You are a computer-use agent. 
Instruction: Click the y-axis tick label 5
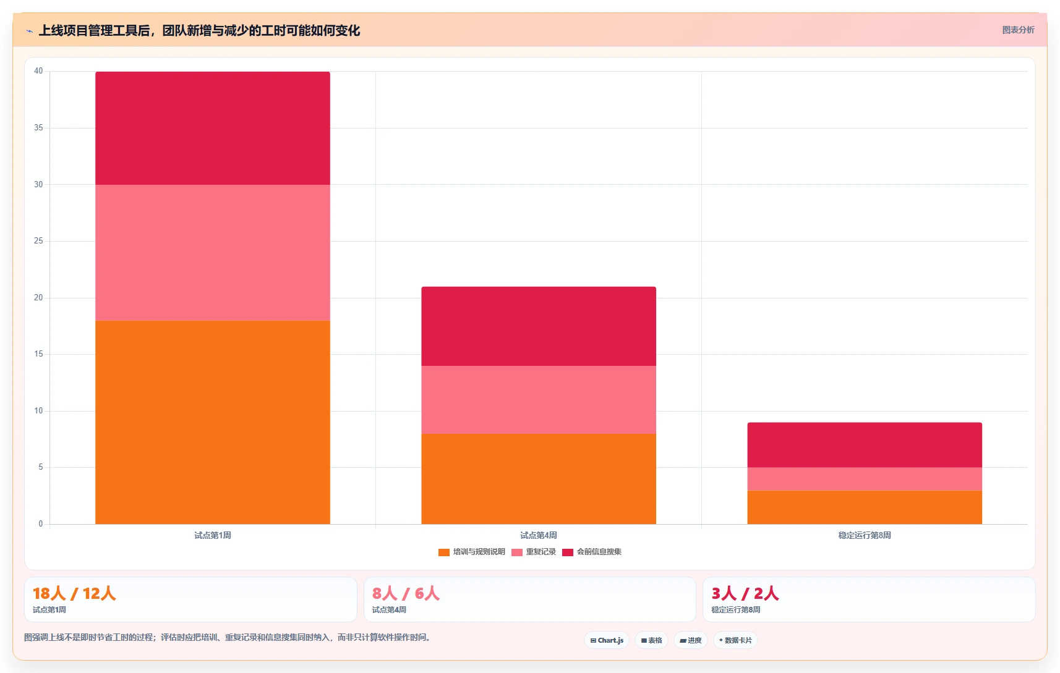pyautogui.click(x=41, y=467)
